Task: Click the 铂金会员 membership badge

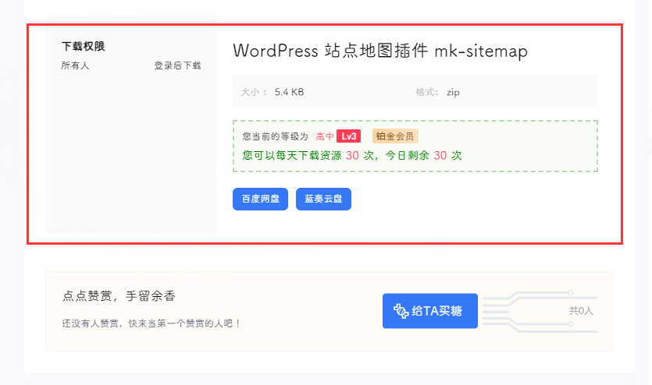Action: click(x=395, y=136)
